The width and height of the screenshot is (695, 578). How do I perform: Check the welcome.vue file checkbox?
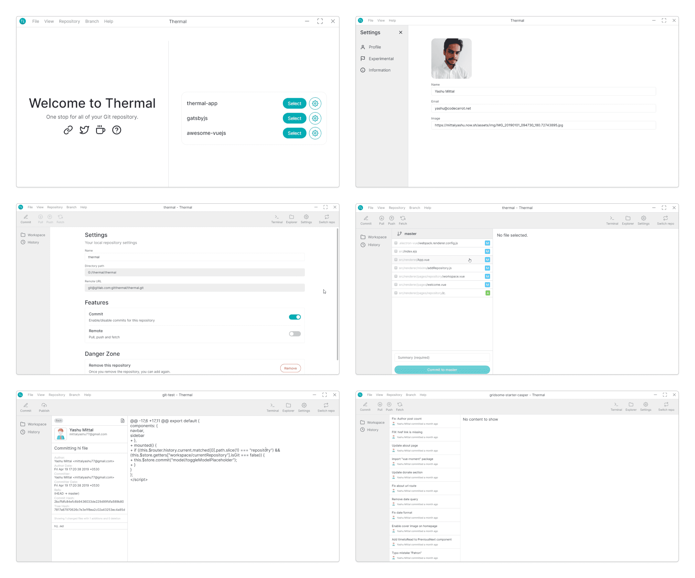396,284
